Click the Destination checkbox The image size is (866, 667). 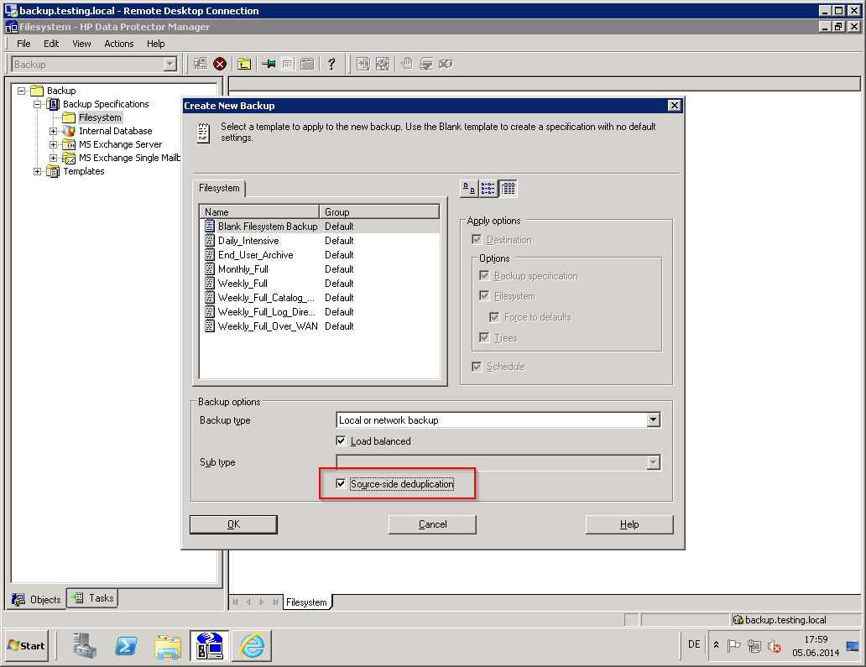point(477,240)
